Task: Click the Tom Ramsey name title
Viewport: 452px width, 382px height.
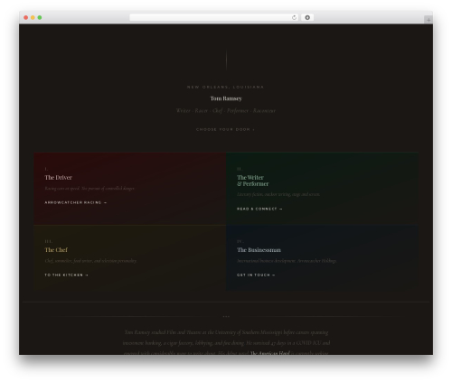Action: 226,98
